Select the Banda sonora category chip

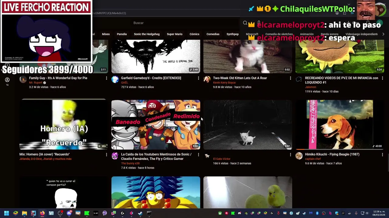coord(329,34)
